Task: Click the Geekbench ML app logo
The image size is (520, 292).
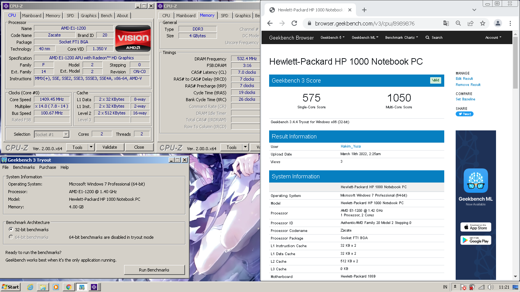Action: [x=476, y=181]
